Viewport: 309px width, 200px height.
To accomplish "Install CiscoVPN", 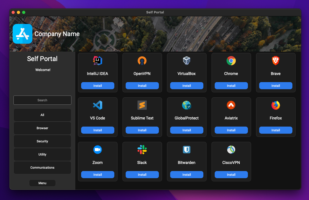I will click(x=231, y=175).
